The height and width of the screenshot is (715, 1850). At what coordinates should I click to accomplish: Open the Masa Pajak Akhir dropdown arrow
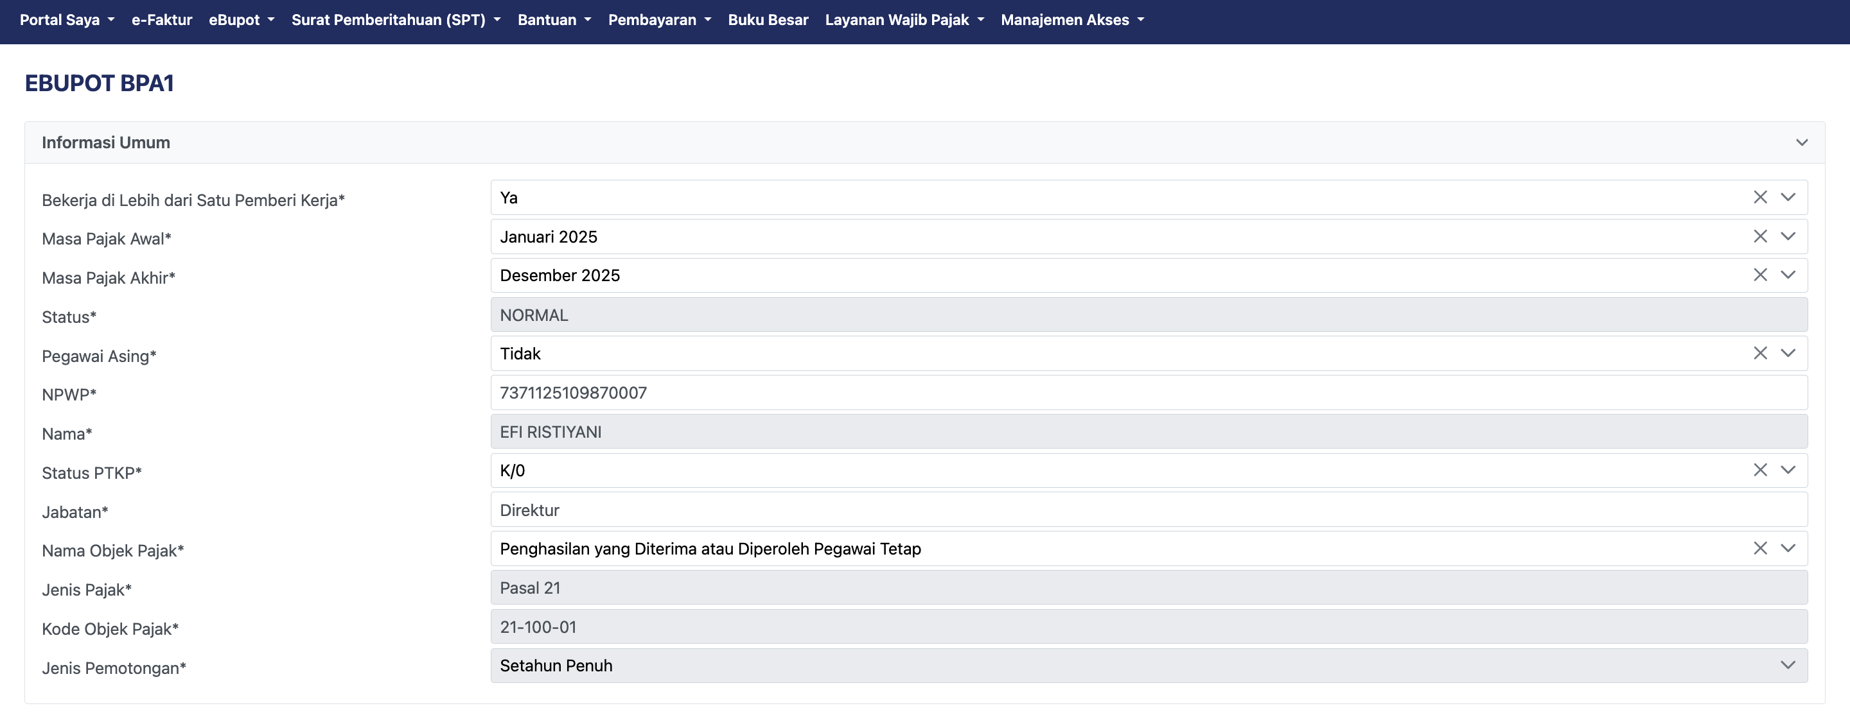(x=1788, y=275)
